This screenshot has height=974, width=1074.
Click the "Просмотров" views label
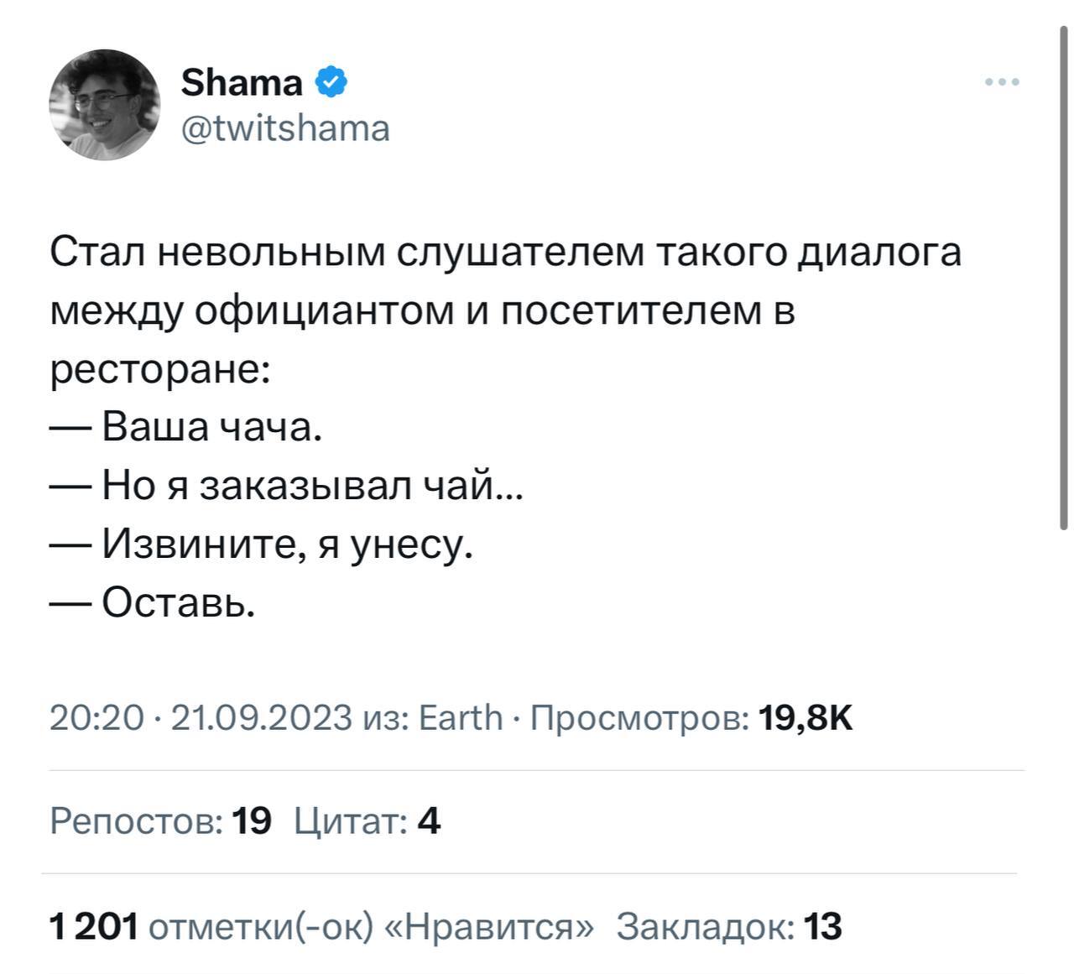pyautogui.click(x=641, y=717)
